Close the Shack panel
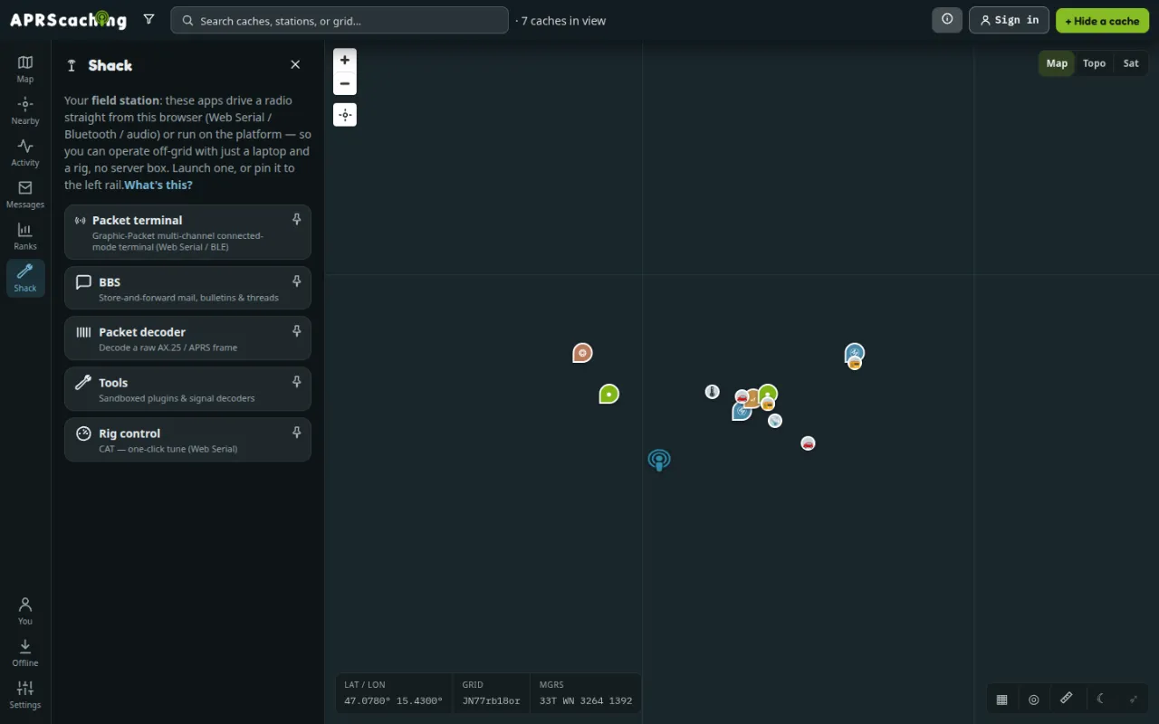 [295, 64]
